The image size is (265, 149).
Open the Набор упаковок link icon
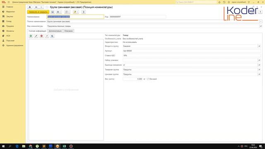tap(259, 60)
